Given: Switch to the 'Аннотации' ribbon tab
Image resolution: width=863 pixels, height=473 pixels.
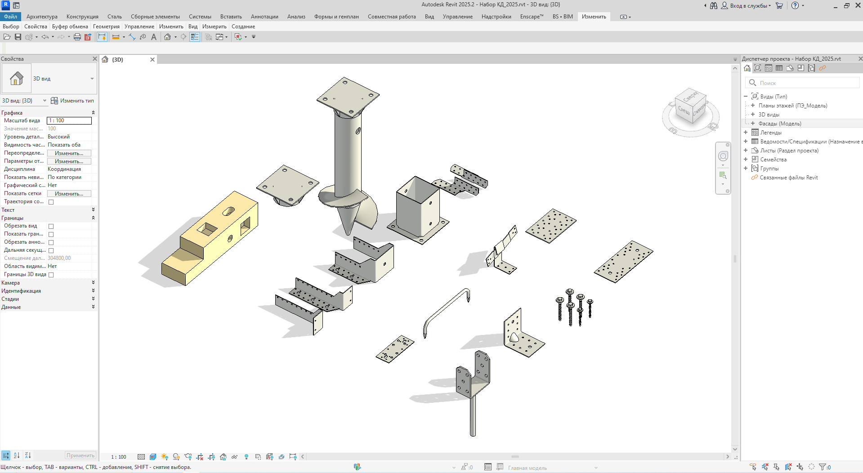Looking at the screenshot, I should coord(264,17).
